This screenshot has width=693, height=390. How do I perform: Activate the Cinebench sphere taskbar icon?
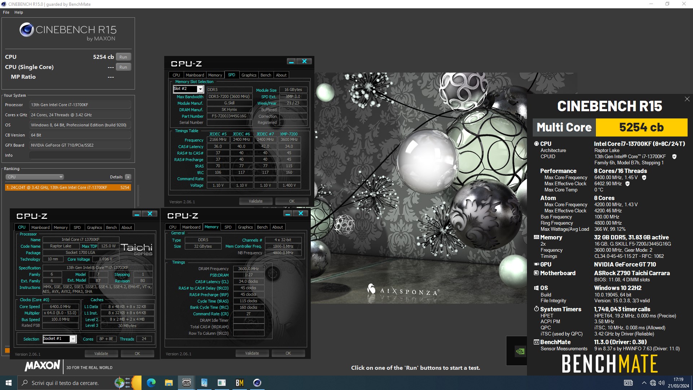click(x=257, y=383)
